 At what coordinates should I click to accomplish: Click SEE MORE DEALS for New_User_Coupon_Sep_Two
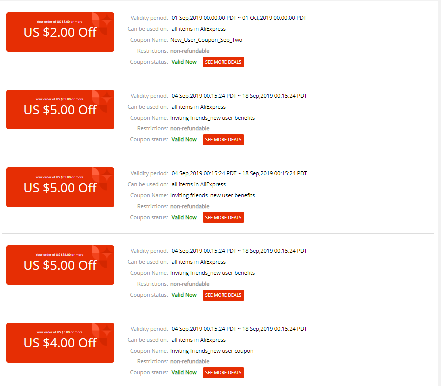pos(223,62)
